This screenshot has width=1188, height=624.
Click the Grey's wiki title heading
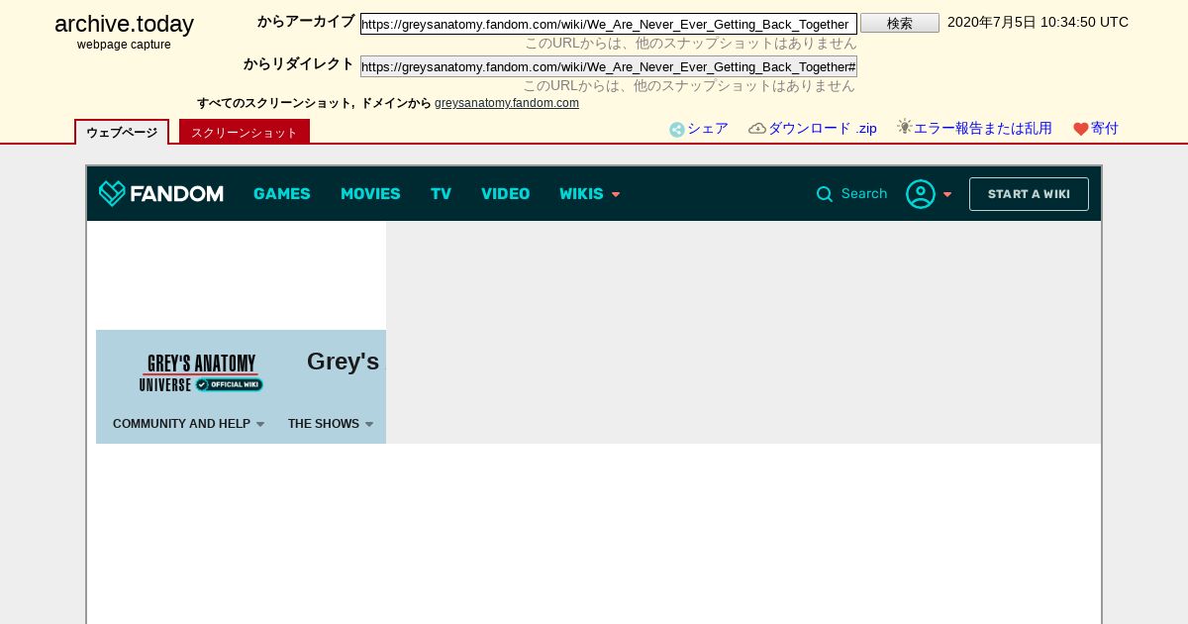pyautogui.click(x=343, y=362)
